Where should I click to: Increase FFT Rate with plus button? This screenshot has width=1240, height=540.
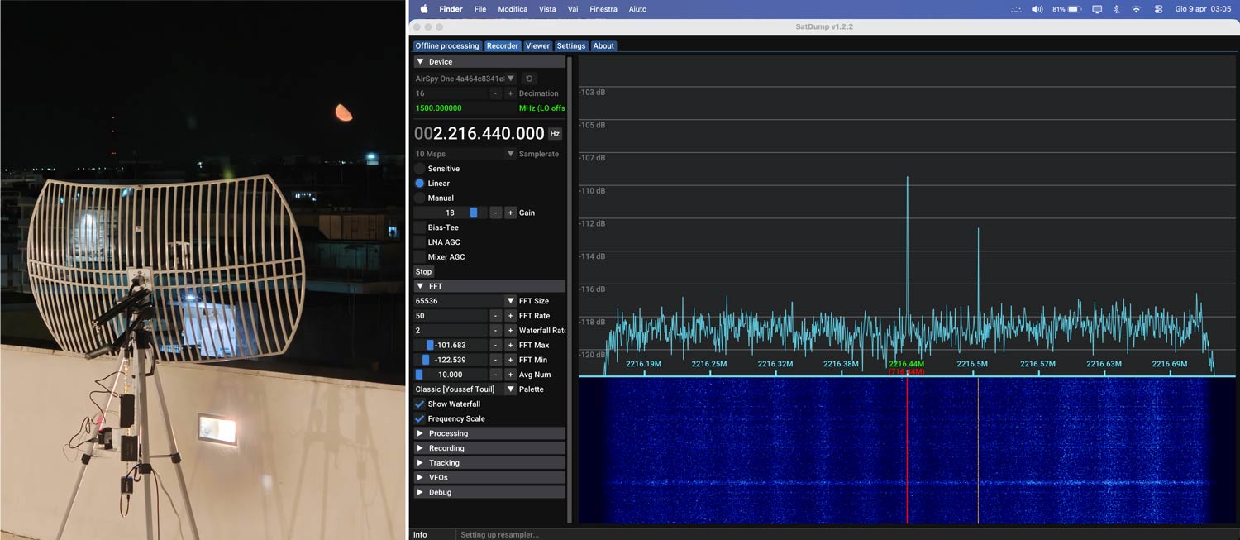tap(510, 316)
